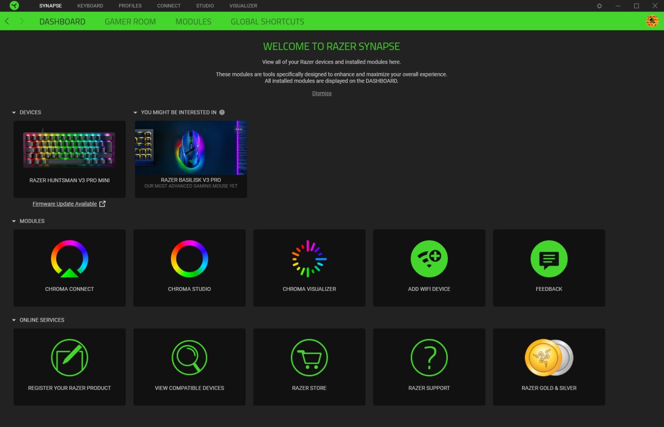Switch to Gamer Room sub-tab

coord(130,21)
